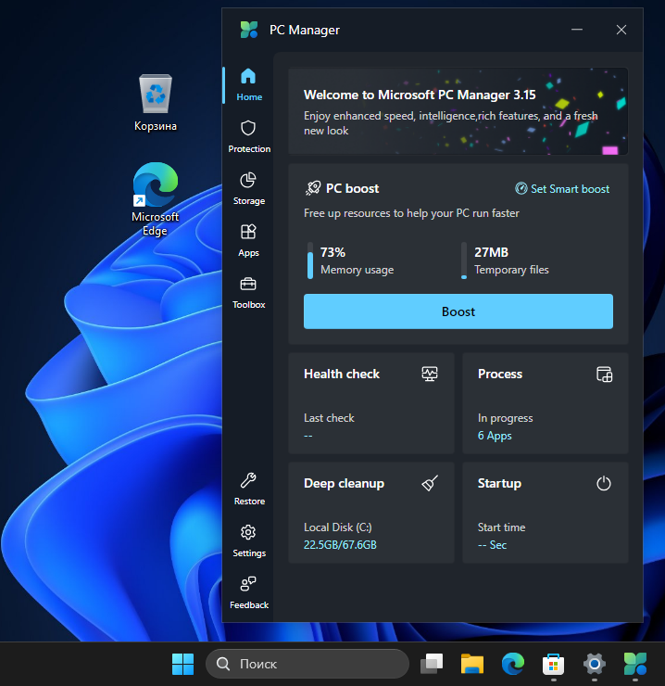The width and height of the screenshot is (665, 686).
Task: Open the Protection shield section
Action: point(249,136)
